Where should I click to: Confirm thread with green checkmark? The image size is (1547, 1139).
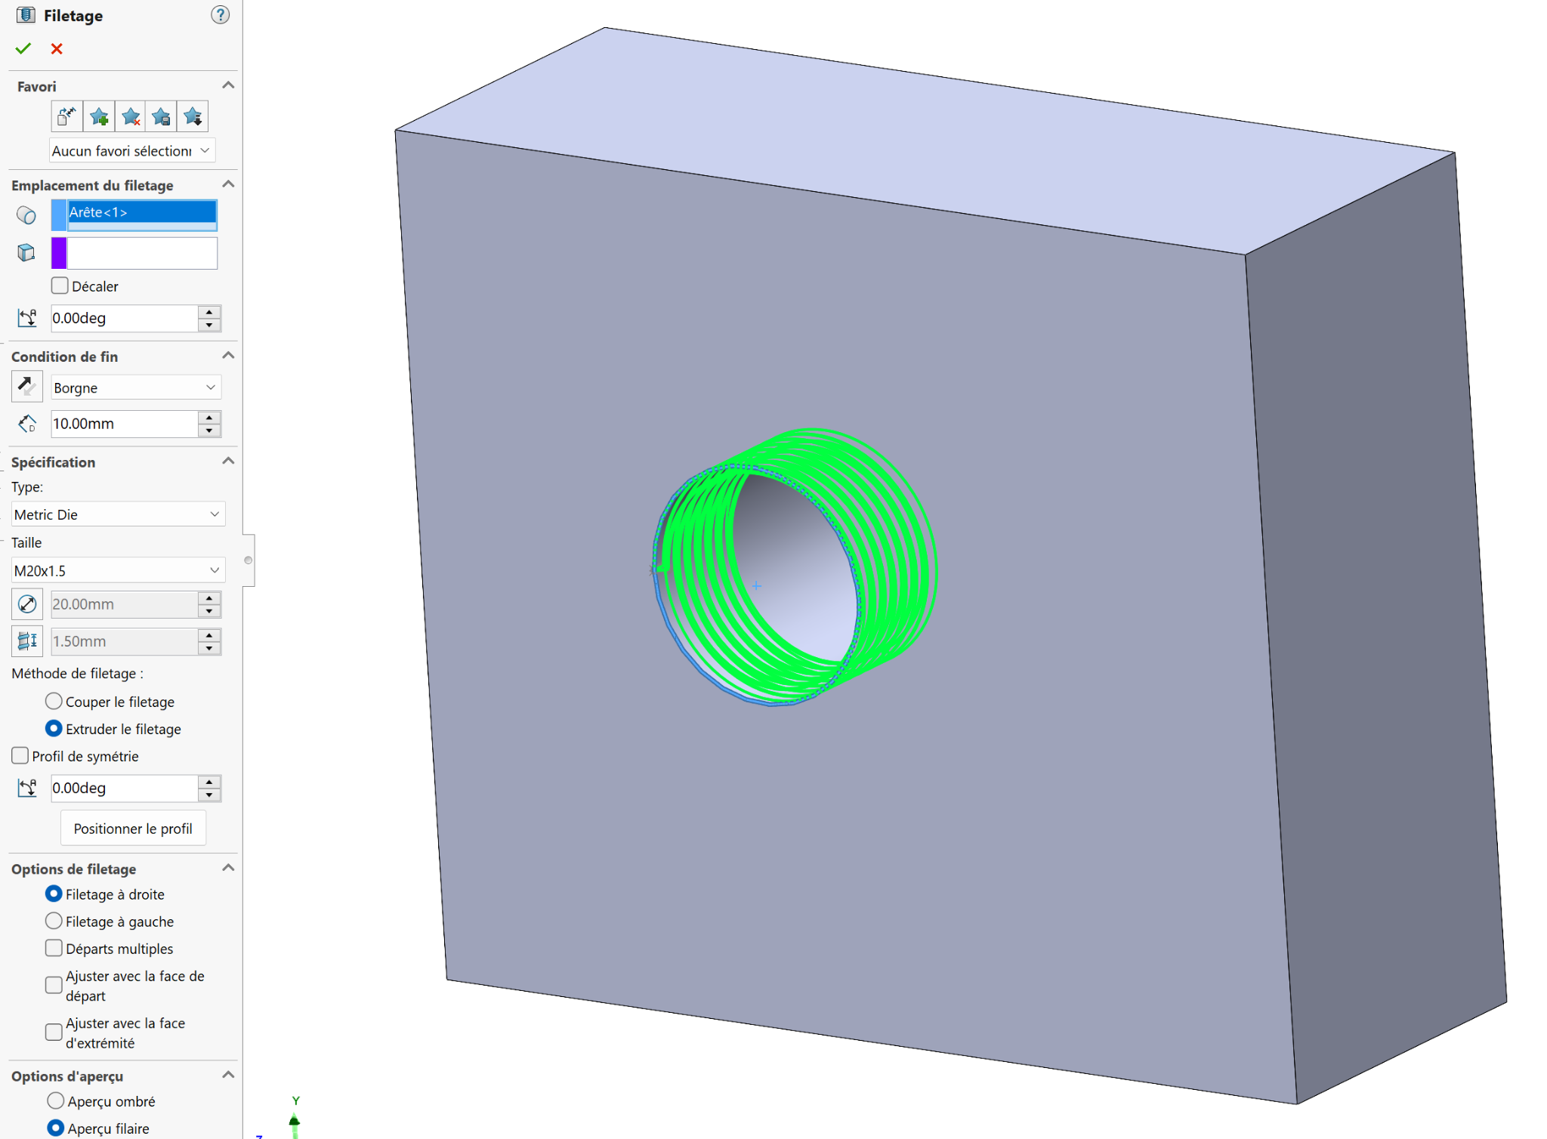[23, 49]
